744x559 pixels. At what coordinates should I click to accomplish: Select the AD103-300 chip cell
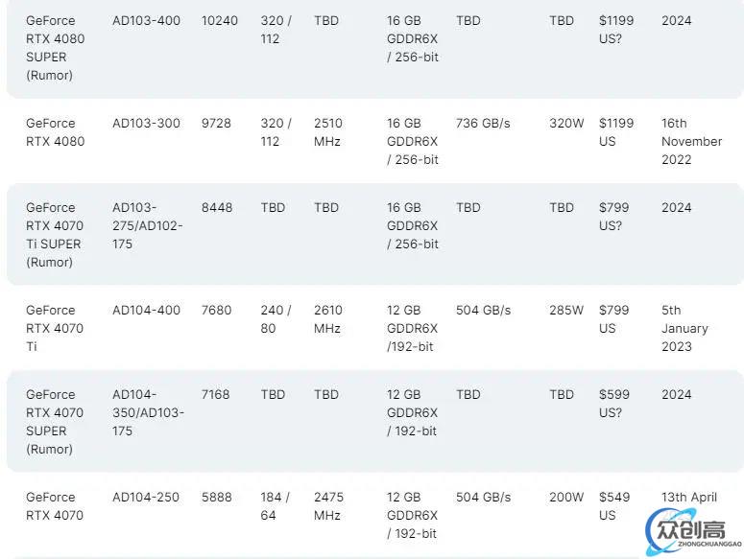146,123
